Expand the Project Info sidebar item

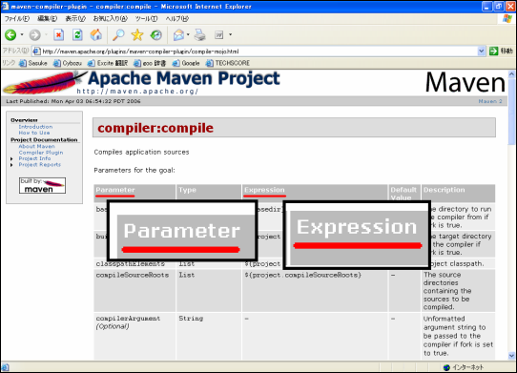(11, 158)
